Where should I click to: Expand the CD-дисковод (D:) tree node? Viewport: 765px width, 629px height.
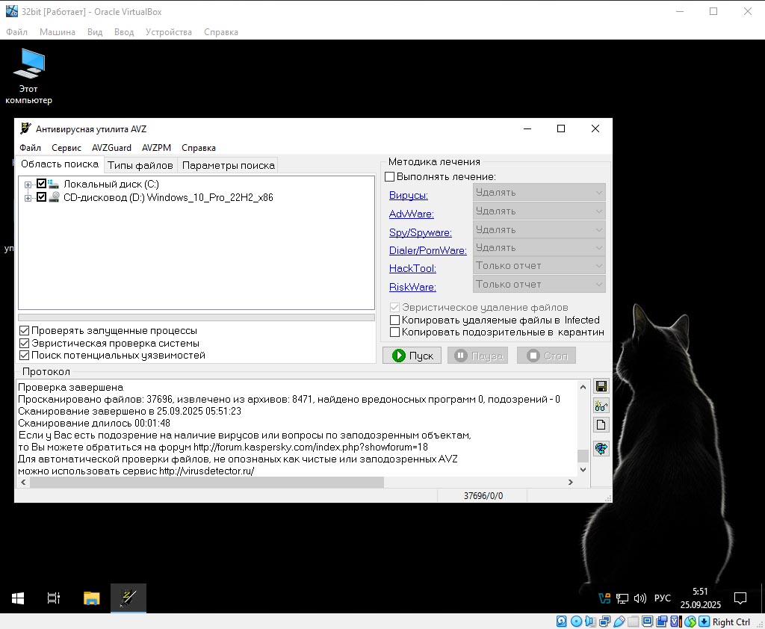tap(28, 198)
